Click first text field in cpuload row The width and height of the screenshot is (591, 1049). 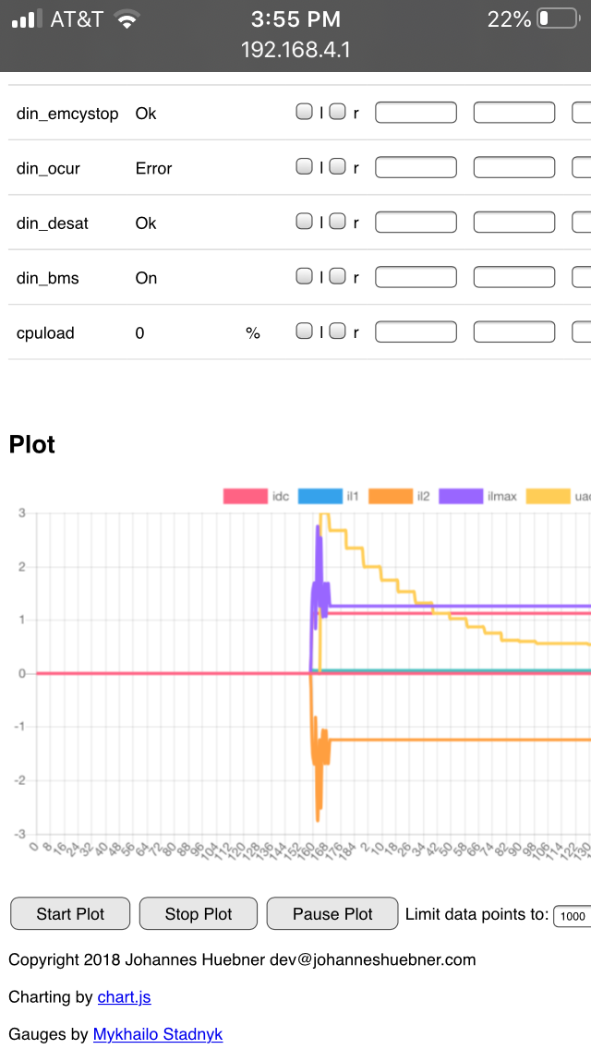coord(416,332)
